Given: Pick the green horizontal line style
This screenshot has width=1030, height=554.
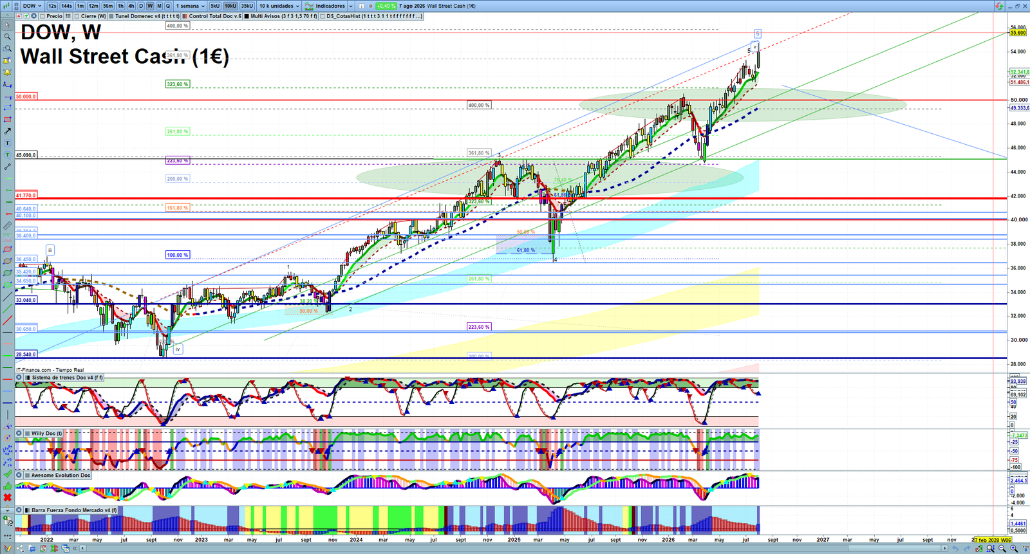Looking at the screenshot, I should pyautogui.click(x=7, y=356).
